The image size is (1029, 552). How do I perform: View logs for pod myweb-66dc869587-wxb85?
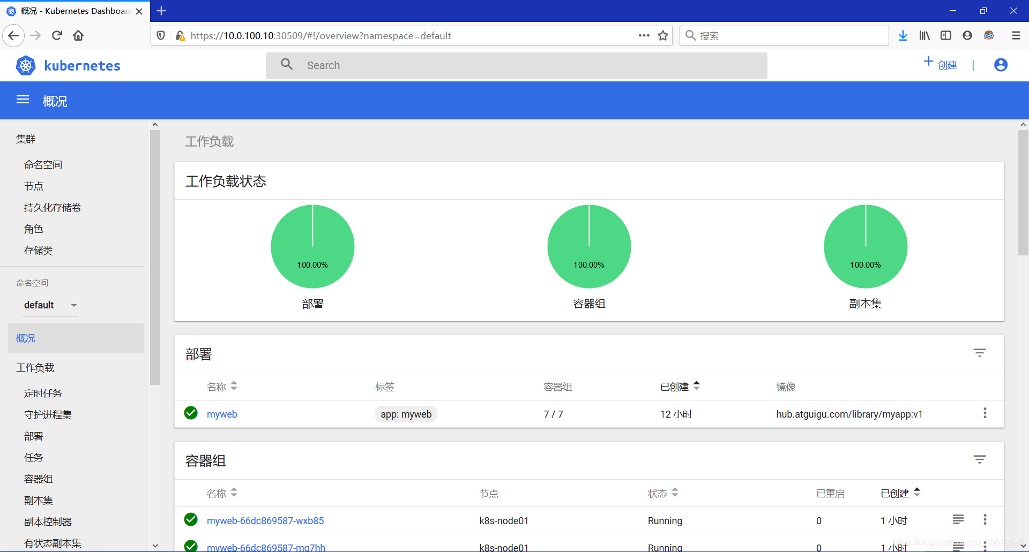point(958,519)
